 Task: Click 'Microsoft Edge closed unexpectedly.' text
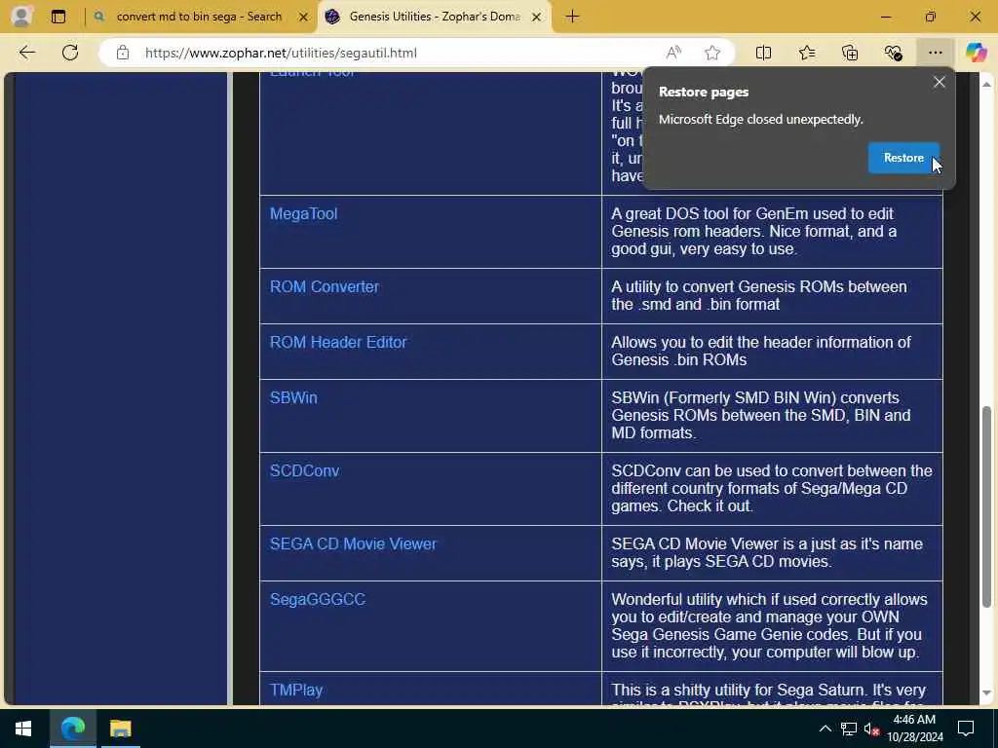[760, 120]
